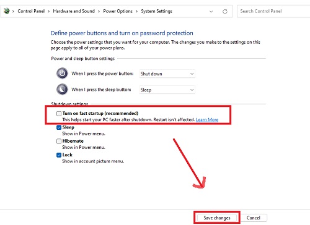The height and width of the screenshot is (225, 310).
Task: Uncheck the Lock checkbox
Action: (x=59, y=155)
